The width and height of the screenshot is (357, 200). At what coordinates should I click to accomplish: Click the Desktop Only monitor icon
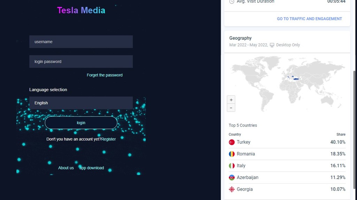(272, 45)
